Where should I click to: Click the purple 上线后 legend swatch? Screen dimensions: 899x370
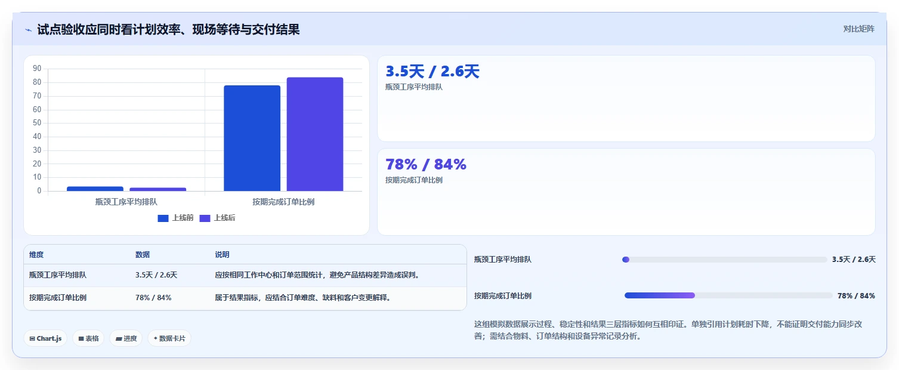(x=205, y=218)
